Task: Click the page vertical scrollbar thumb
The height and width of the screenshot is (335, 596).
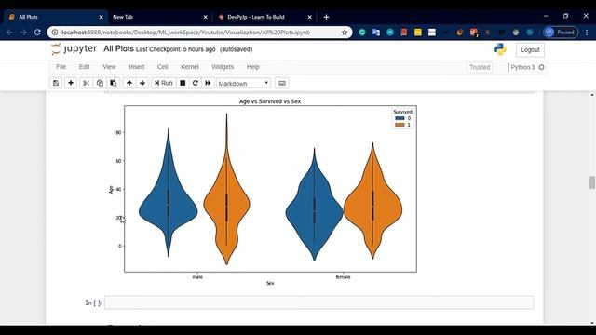Action: point(592,182)
